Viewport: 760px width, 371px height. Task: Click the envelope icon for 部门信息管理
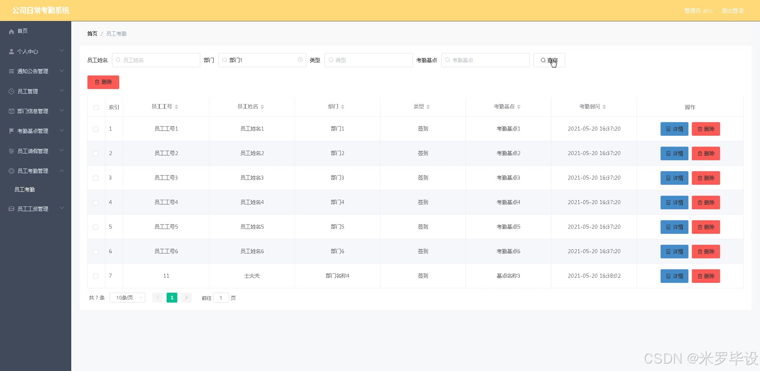click(x=11, y=111)
